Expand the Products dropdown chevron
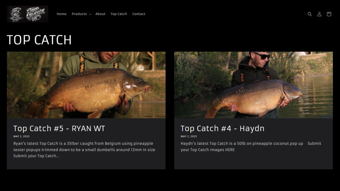Viewport: 340px width, 191px height. coord(90,14)
